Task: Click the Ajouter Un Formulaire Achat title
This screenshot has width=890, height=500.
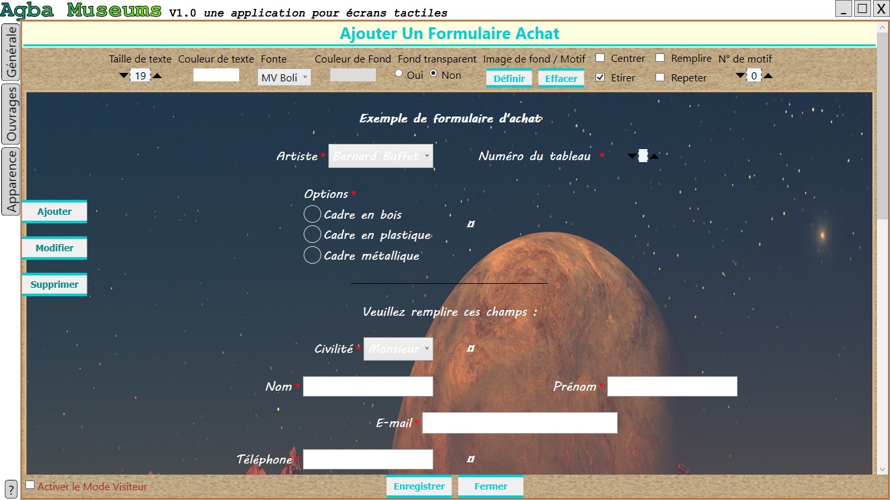Action: point(450,33)
